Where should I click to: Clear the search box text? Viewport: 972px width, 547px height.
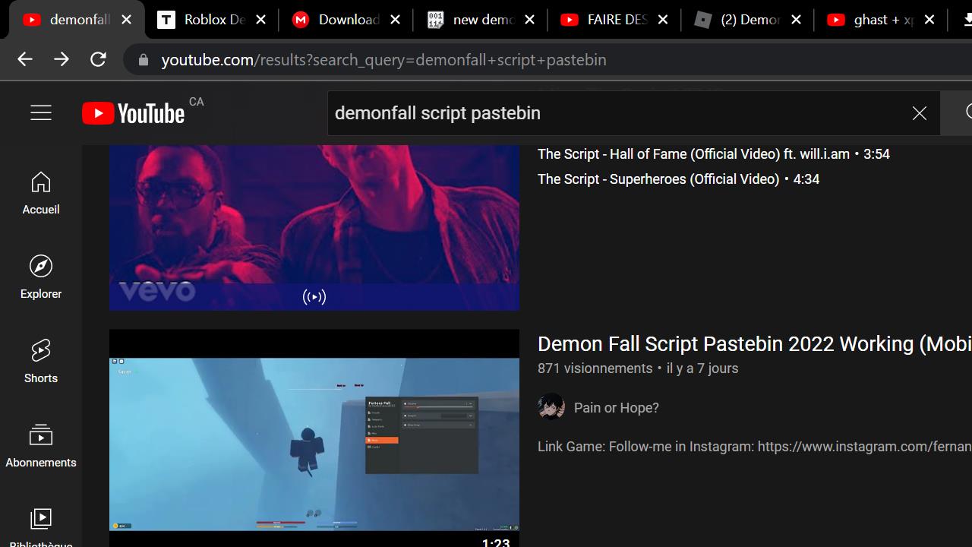919,113
